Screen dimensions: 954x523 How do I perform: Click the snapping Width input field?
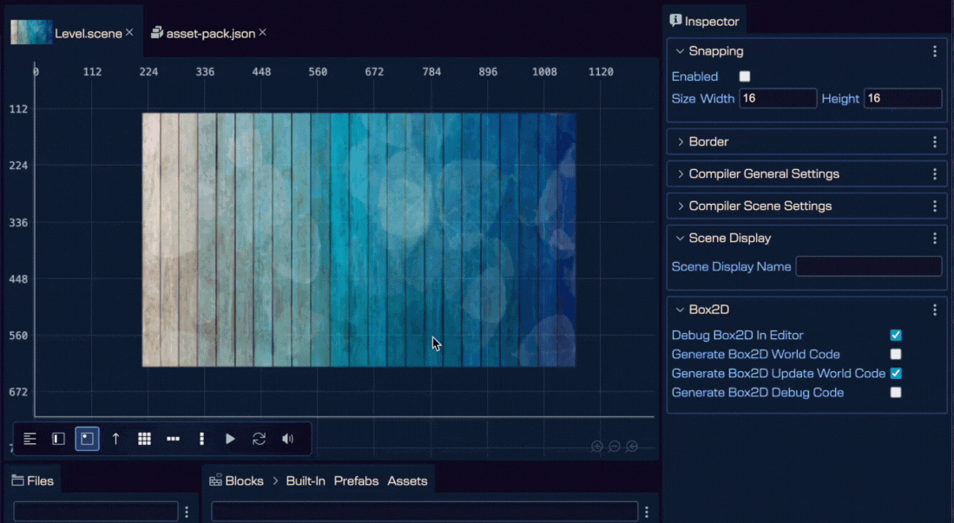pyautogui.click(x=778, y=99)
